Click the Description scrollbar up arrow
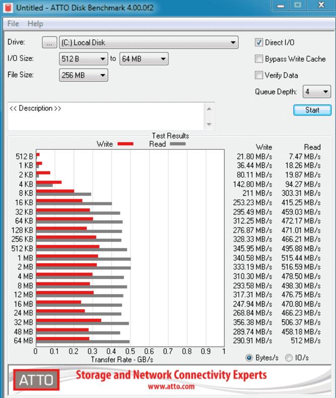This screenshot has height=398, width=336. [209, 109]
